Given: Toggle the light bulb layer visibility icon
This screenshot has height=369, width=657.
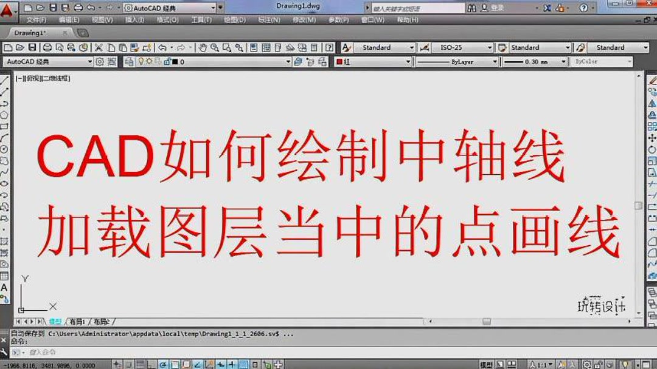Looking at the screenshot, I should pyautogui.click(x=142, y=61).
